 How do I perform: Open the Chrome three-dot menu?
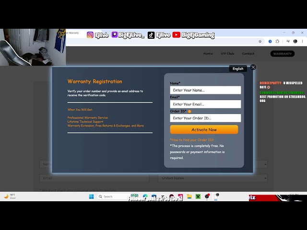click(x=302, y=41)
